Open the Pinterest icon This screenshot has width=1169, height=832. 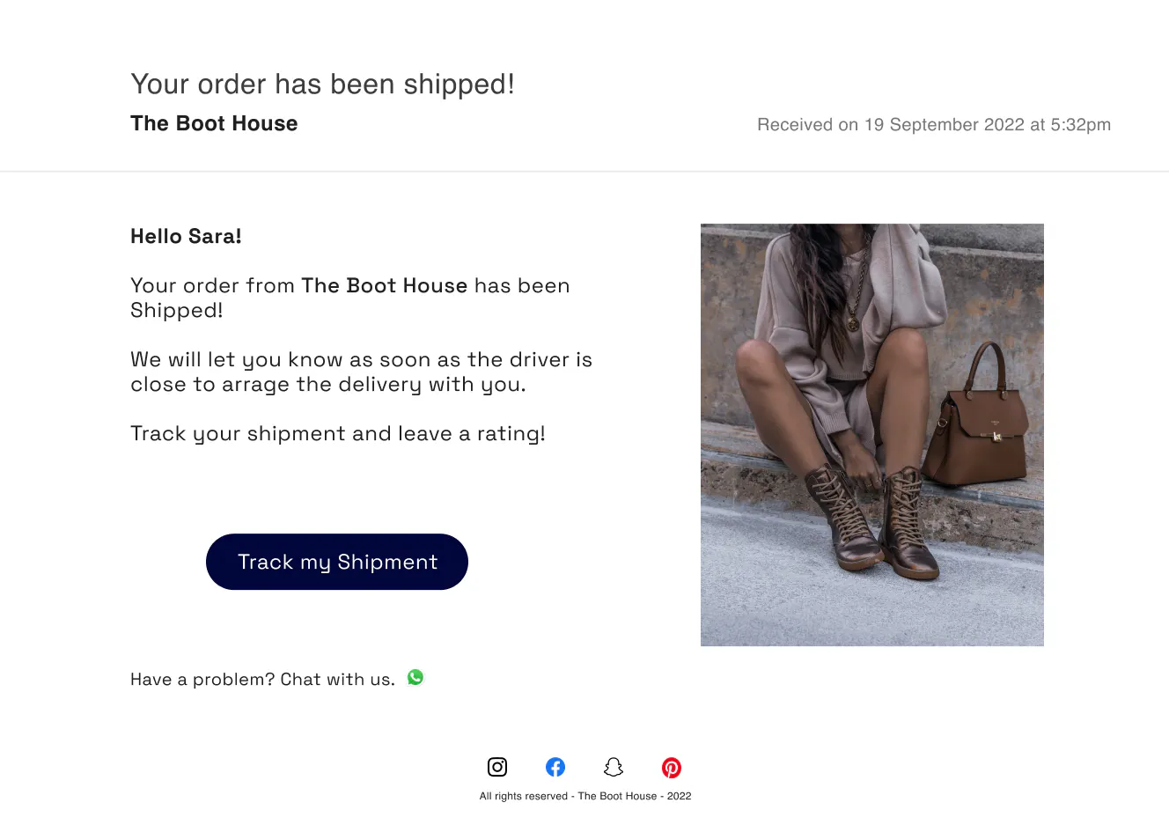[672, 767]
